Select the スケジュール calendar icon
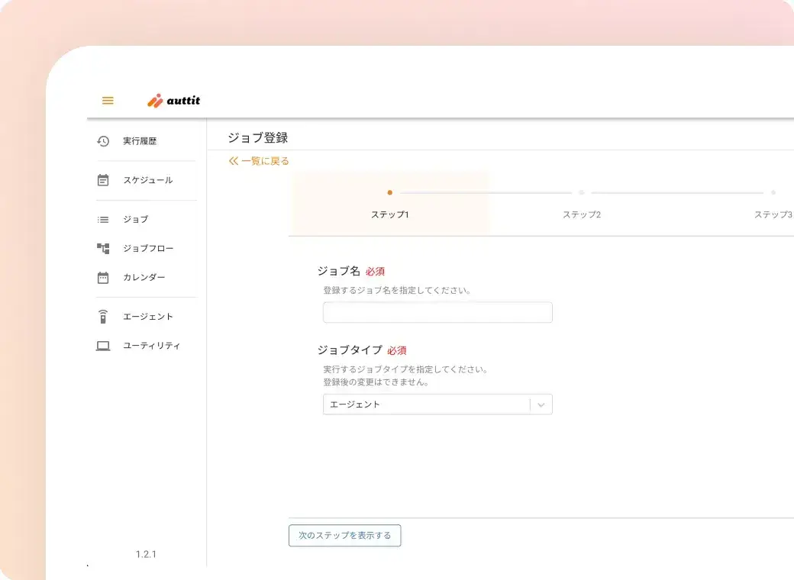 103,180
